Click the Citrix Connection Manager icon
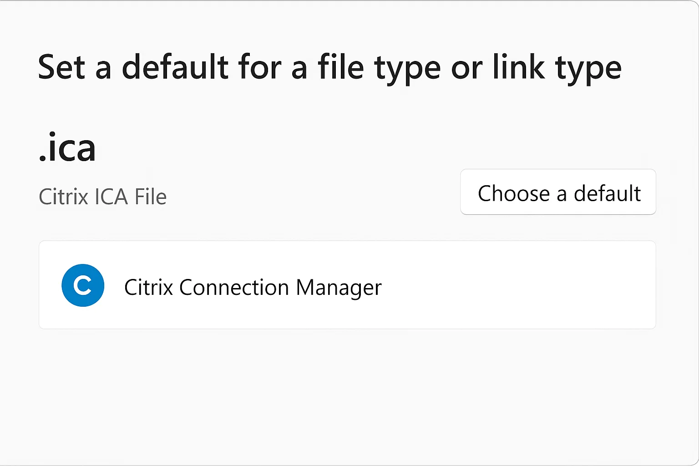Viewport: 699px width, 466px height. (x=82, y=285)
